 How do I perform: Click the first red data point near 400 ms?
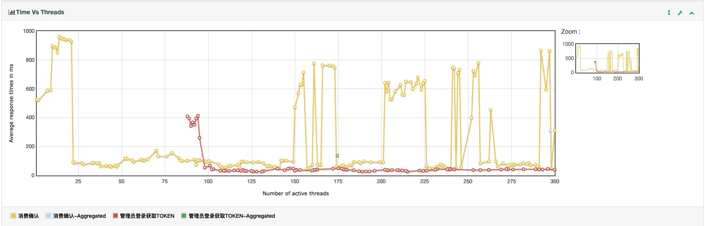tap(187, 116)
